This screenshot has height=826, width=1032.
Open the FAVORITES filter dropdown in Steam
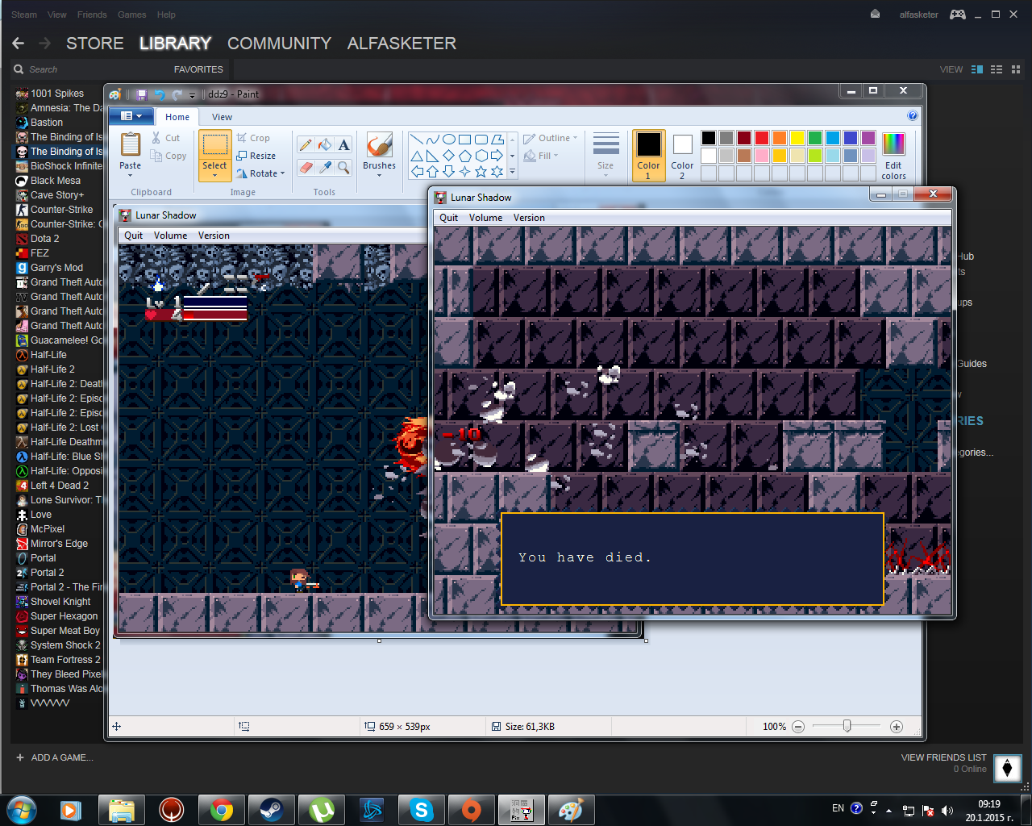198,69
